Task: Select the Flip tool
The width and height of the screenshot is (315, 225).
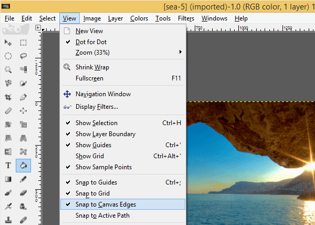Action: click(8, 152)
